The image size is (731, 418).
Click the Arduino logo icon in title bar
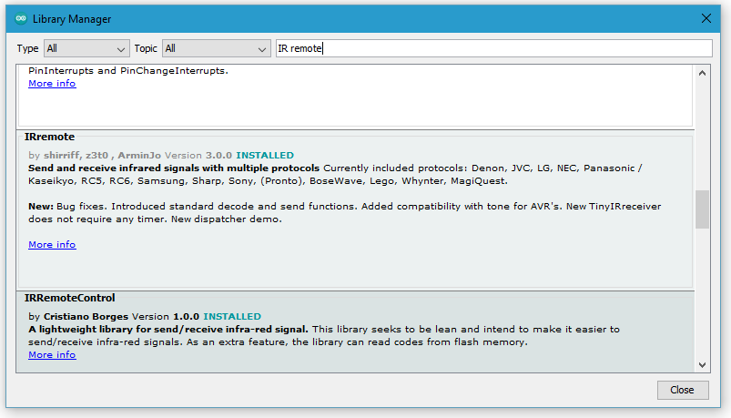(x=21, y=18)
